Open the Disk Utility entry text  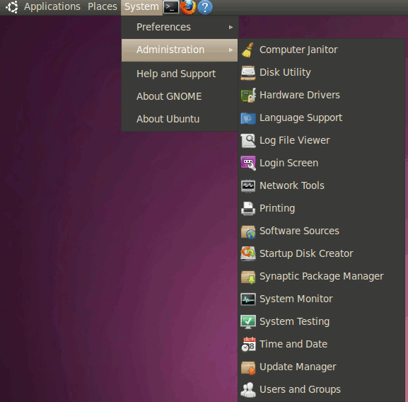(285, 72)
